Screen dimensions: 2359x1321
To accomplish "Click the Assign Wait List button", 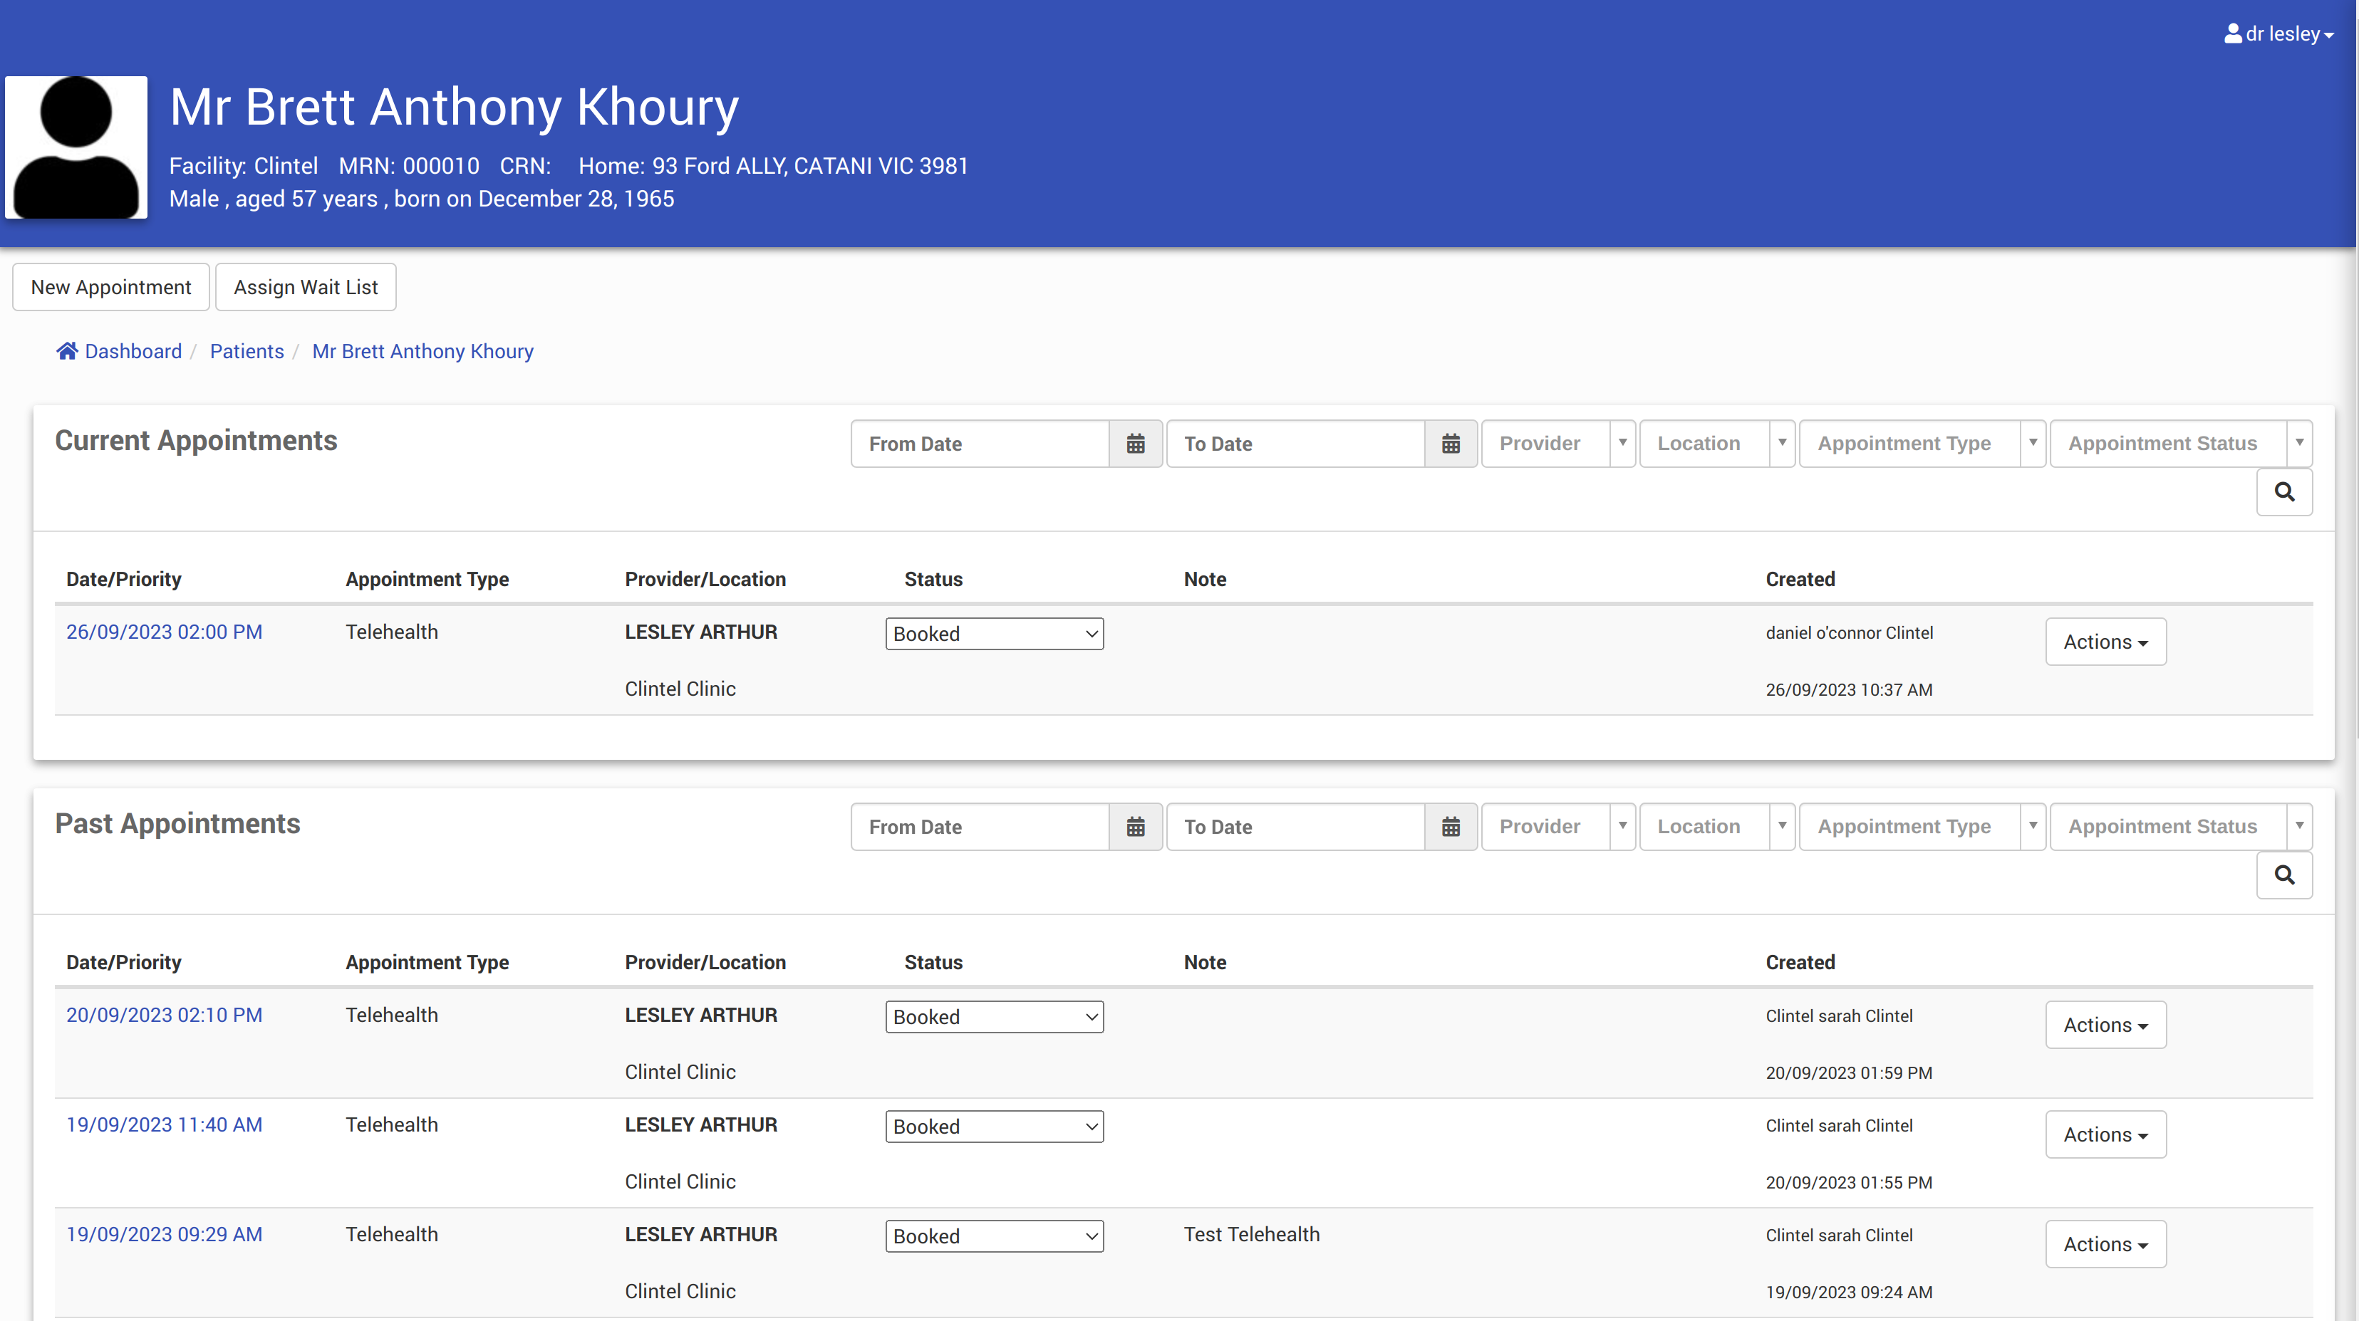I will tap(305, 288).
